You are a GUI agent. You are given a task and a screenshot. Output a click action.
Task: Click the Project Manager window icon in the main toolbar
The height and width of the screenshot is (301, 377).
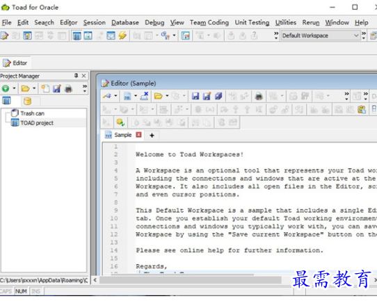point(77,35)
